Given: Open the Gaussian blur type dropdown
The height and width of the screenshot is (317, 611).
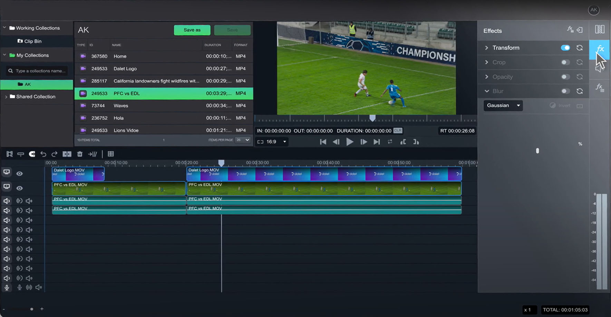Looking at the screenshot, I should (503, 106).
